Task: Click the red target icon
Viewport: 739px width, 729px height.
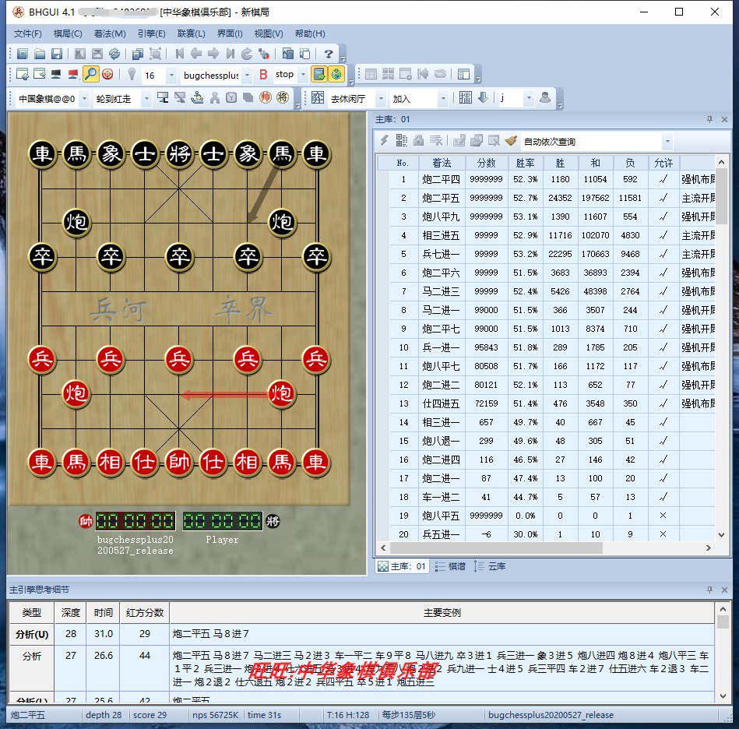Action: 107,74
